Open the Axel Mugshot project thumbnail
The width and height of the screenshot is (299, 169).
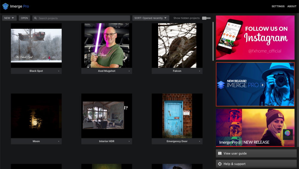(x=107, y=46)
